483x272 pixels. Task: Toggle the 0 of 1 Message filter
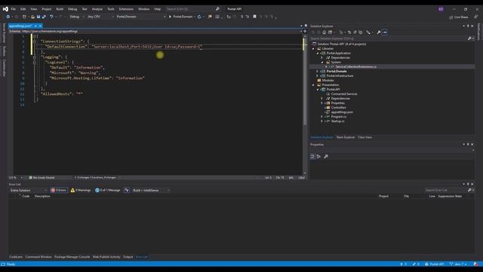[x=108, y=190]
